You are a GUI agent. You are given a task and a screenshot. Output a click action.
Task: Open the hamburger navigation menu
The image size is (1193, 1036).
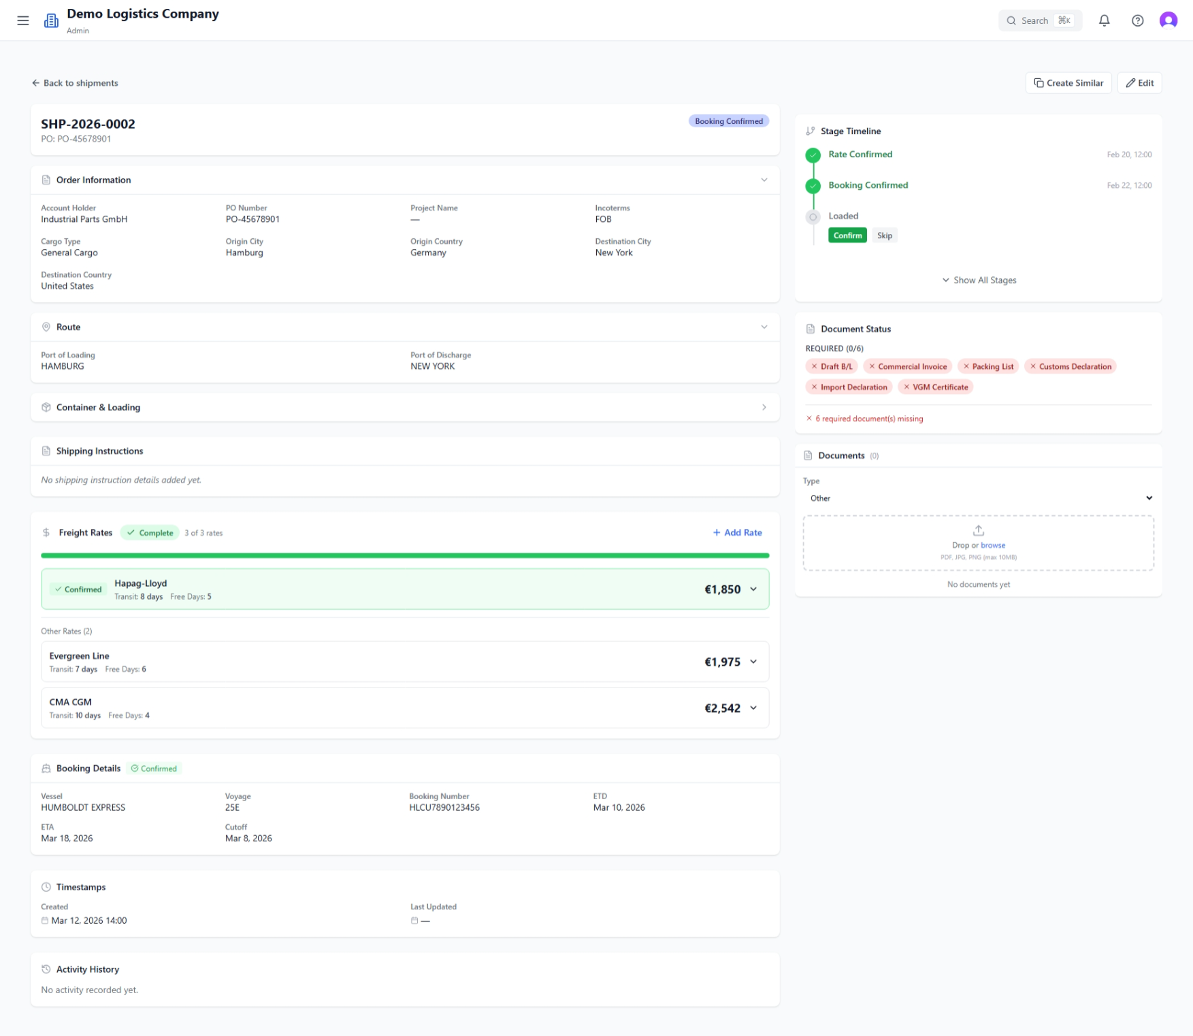[x=23, y=20]
